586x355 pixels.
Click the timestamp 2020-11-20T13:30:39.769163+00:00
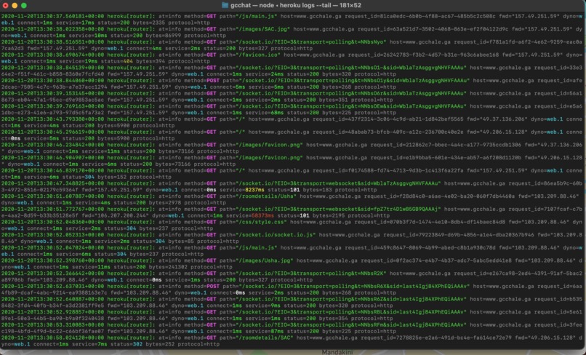pos(52,106)
